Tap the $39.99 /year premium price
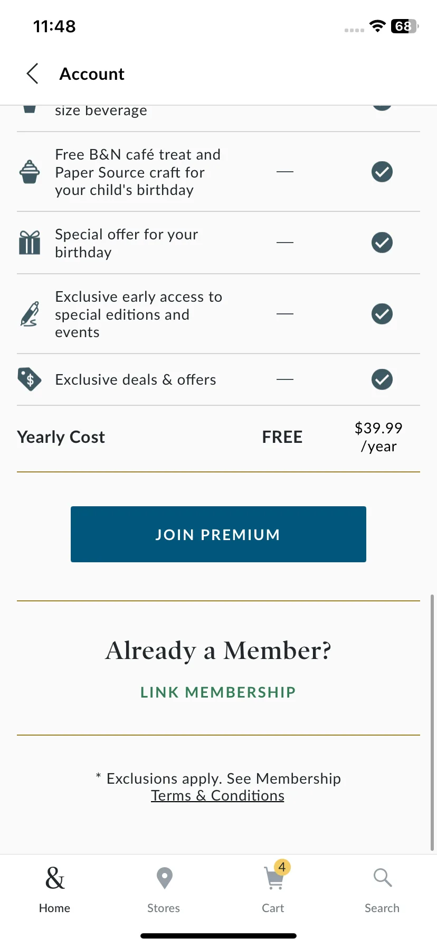 point(378,437)
